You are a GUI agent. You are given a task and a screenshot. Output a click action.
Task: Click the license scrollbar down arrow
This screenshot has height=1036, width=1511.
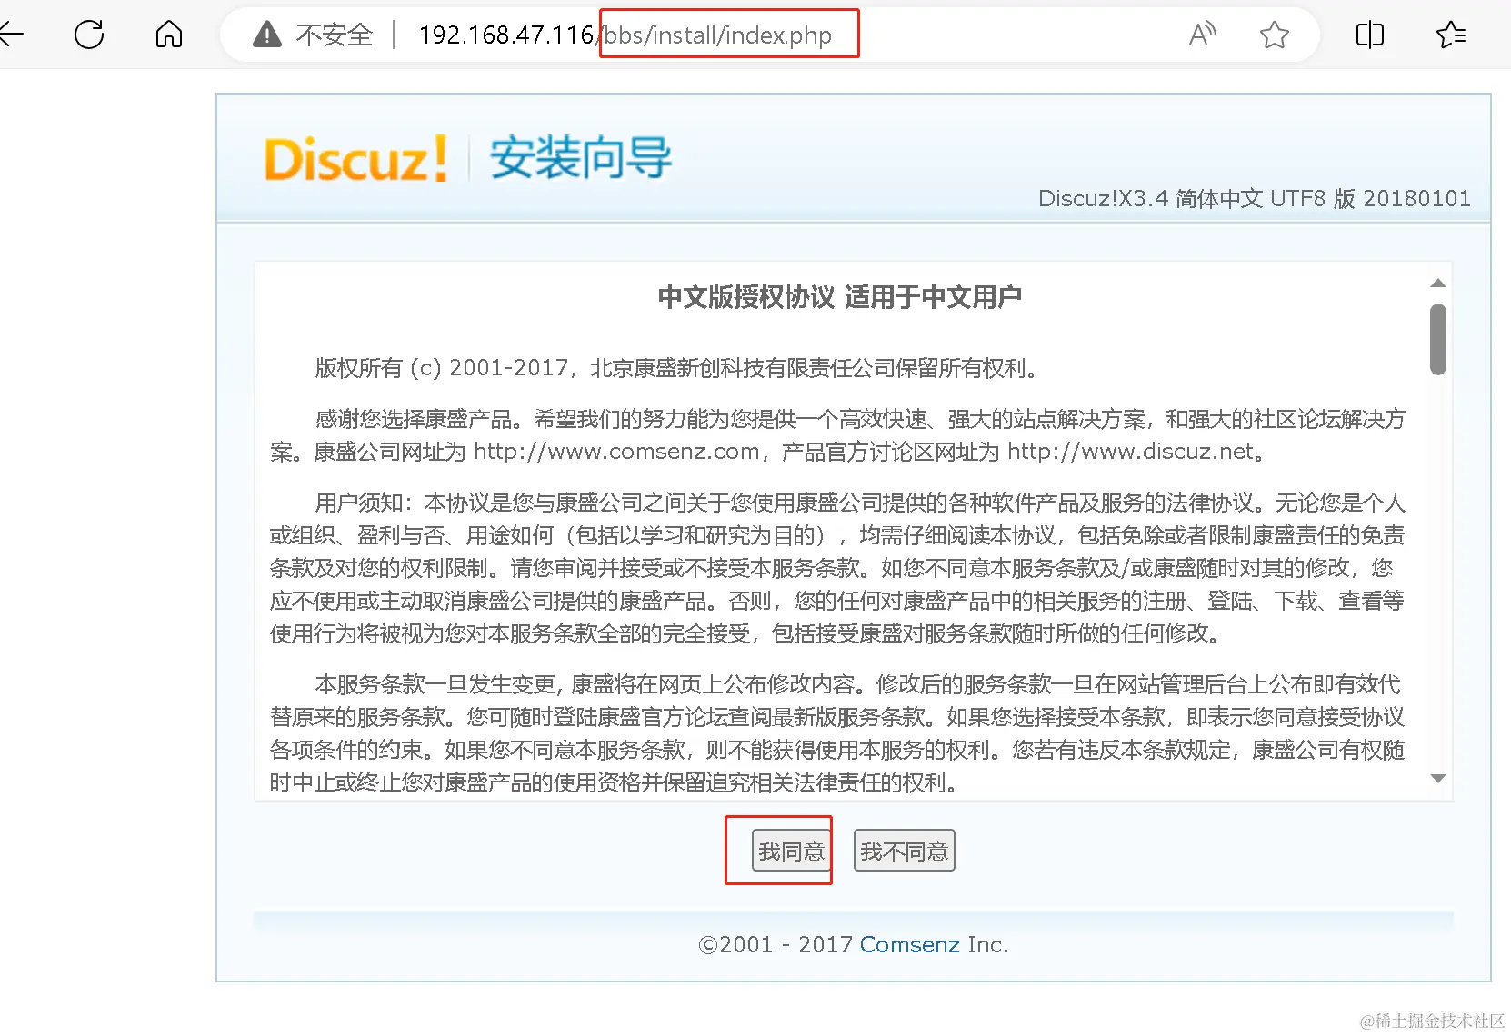pyautogui.click(x=1438, y=779)
